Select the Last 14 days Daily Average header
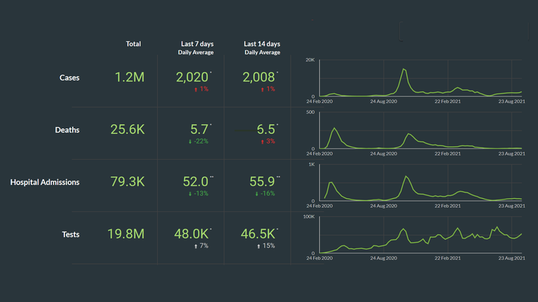538x302 pixels. pos(262,47)
